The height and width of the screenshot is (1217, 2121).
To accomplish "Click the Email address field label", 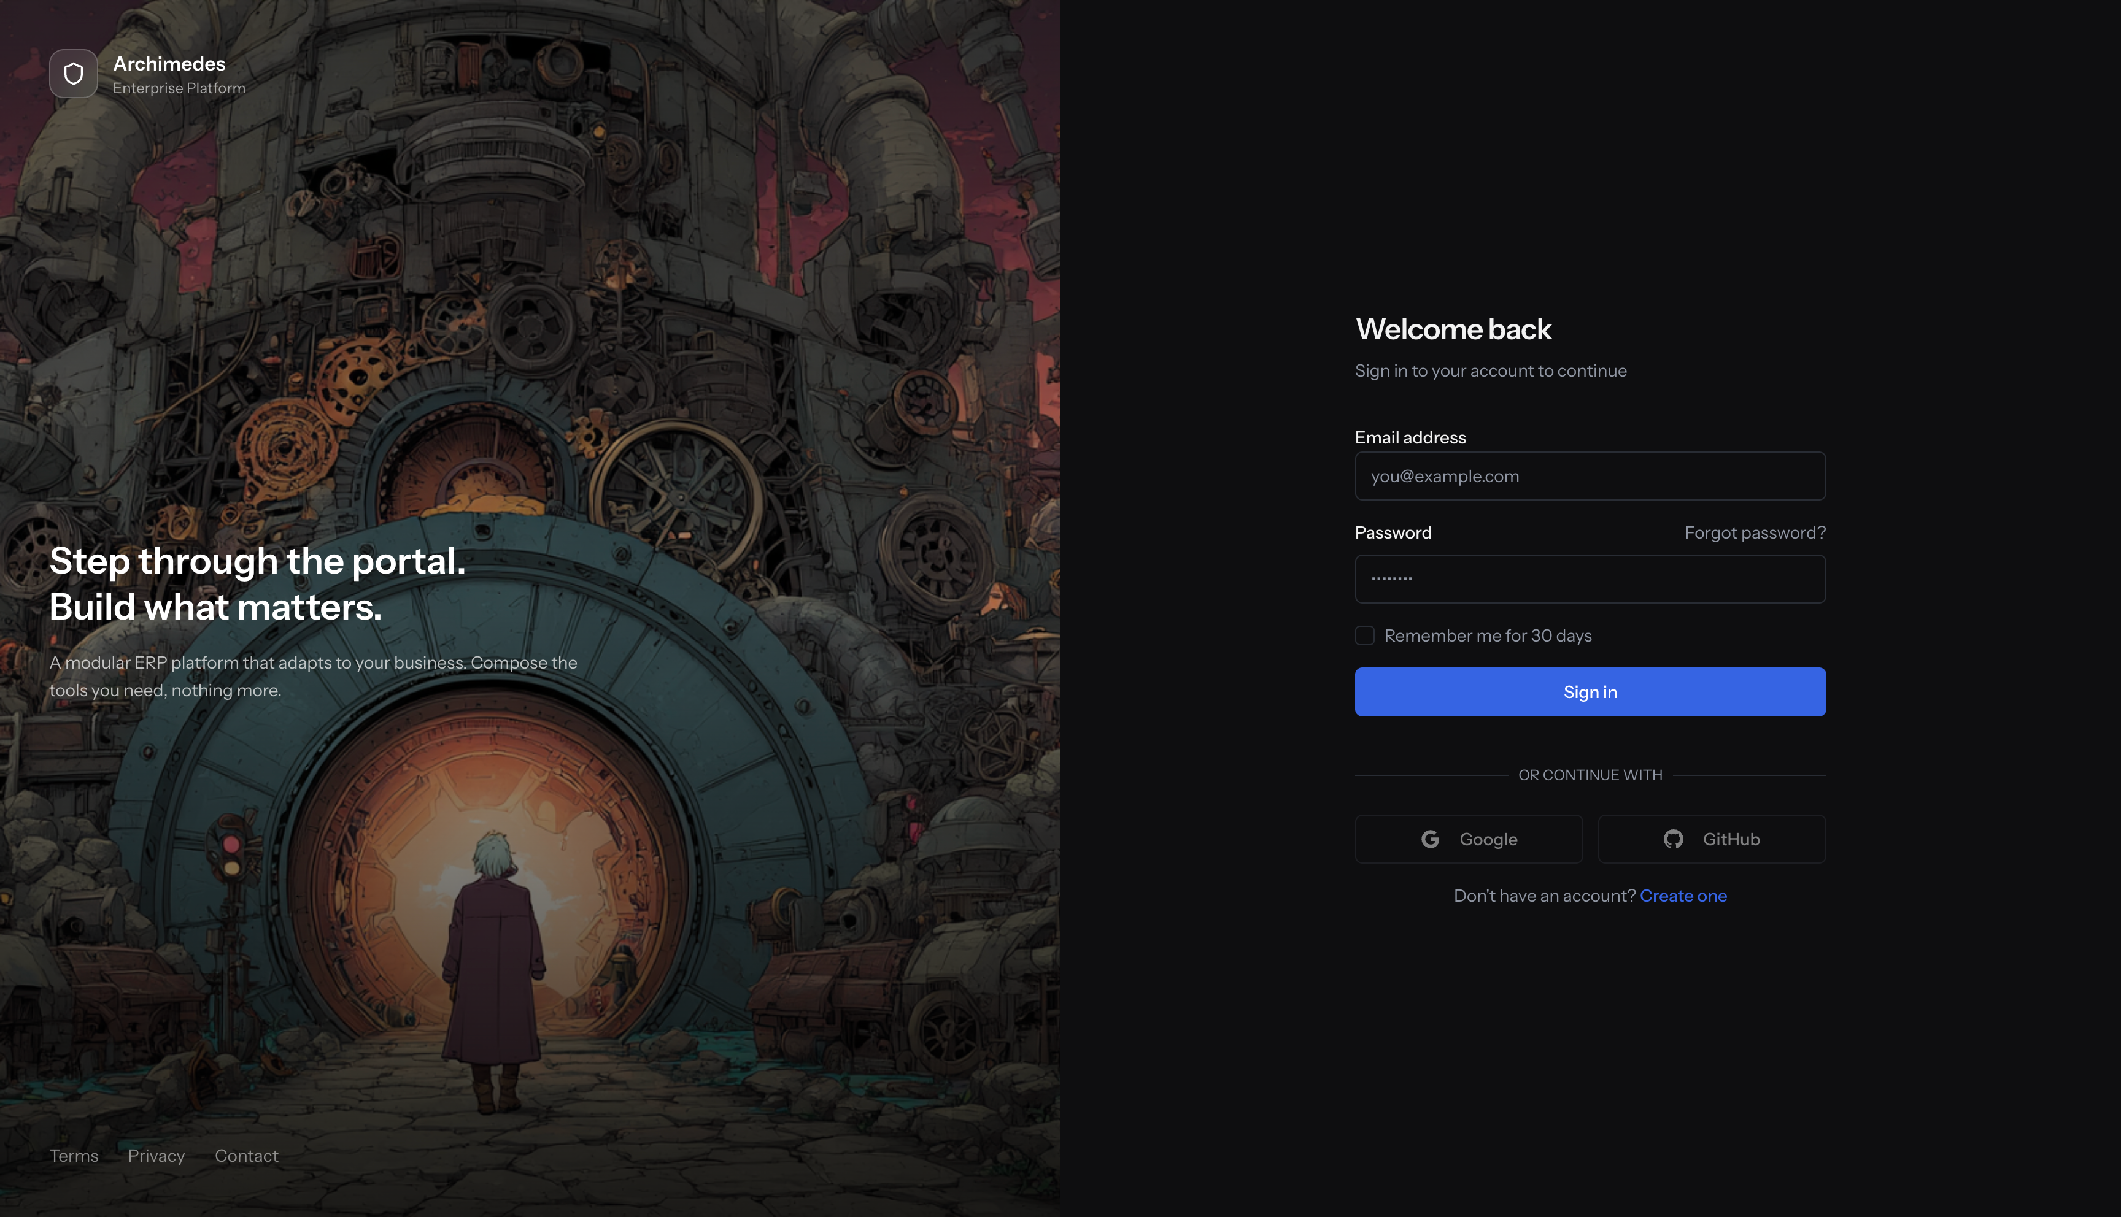I will tap(1410, 438).
